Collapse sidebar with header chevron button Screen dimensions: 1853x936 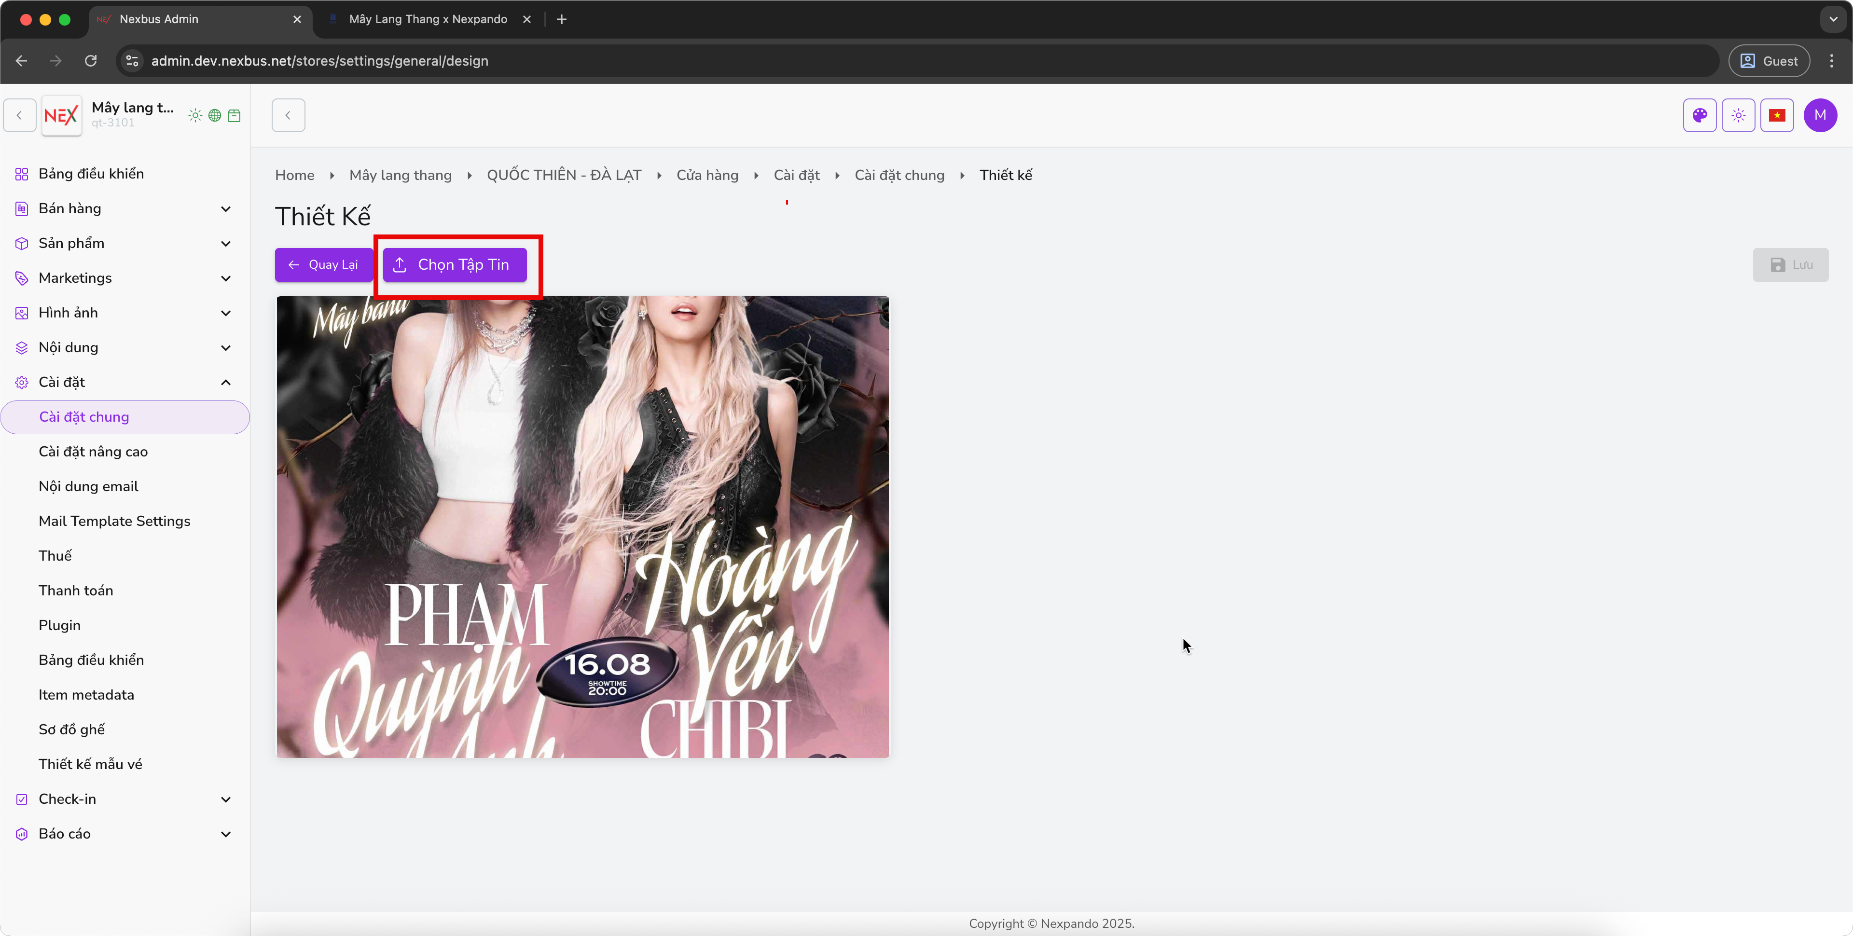click(x=289, y=115)
